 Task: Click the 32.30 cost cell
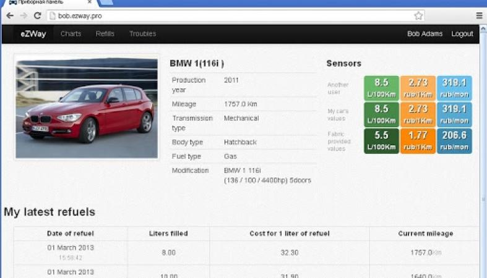tap(290, 253)
